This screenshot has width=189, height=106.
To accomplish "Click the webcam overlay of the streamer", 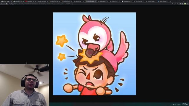I will [25, 85].
